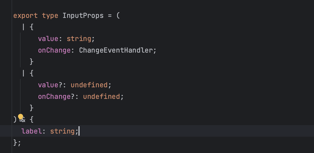Click 'string' type on the value line
The width and height of the screenshot is (314, 153).
tap(79, 39)
